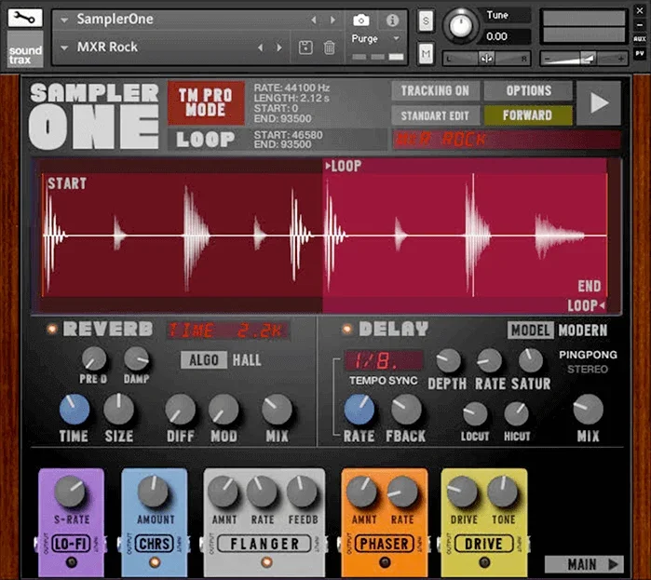Open the OPTIONS button

pos(528,90)
